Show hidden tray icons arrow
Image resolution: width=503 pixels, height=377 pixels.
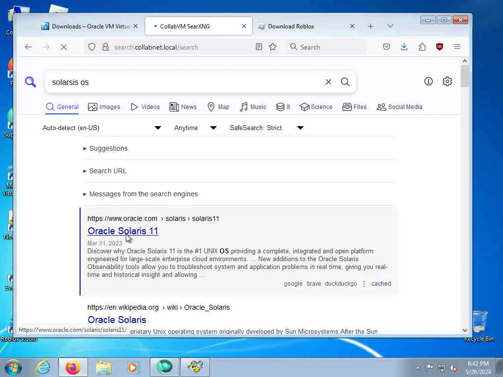click(418, 368)
